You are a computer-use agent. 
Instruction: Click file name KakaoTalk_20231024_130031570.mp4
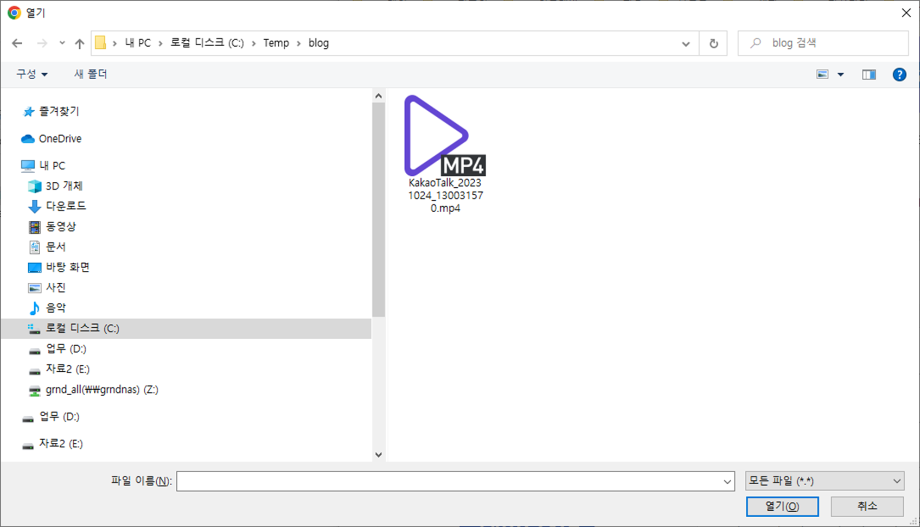445,195
